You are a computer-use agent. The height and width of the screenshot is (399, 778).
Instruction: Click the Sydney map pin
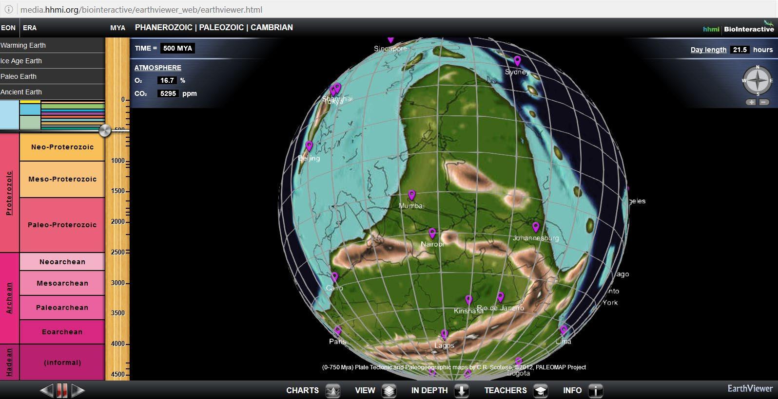point(517,61)
